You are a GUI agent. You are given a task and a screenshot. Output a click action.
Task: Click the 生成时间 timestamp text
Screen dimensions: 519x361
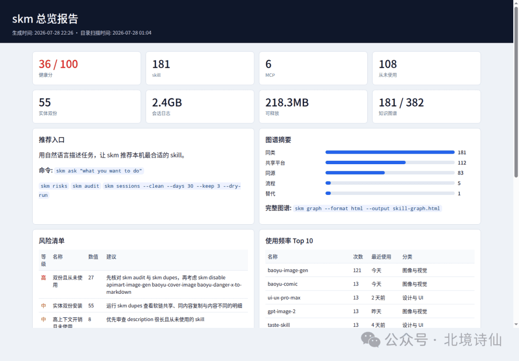[43, 33]
